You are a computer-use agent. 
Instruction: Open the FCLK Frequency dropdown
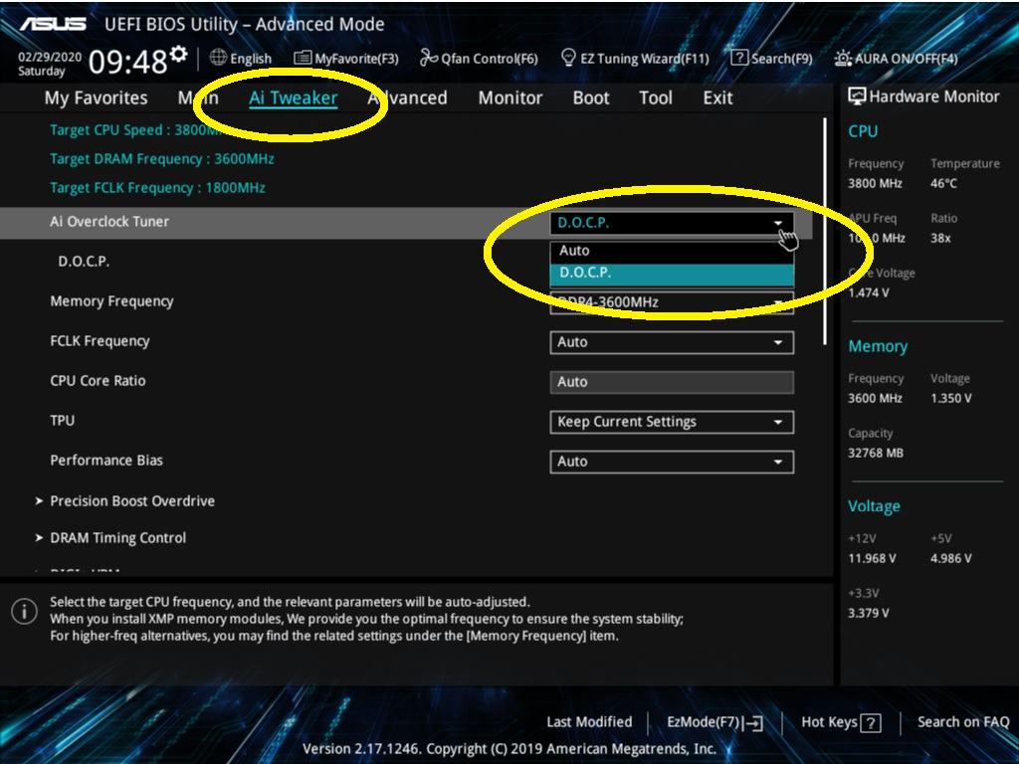[x=672, y=342]
